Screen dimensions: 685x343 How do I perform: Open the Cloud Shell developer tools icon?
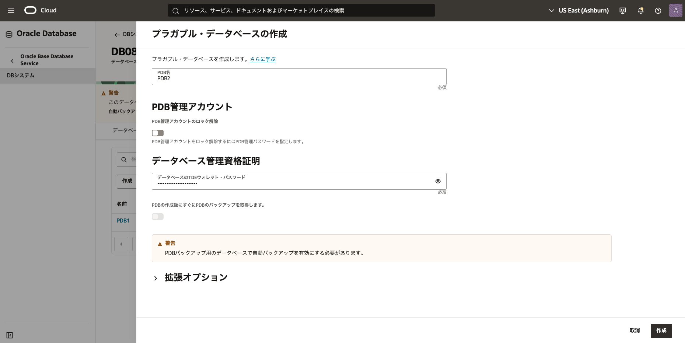[623, 11]
